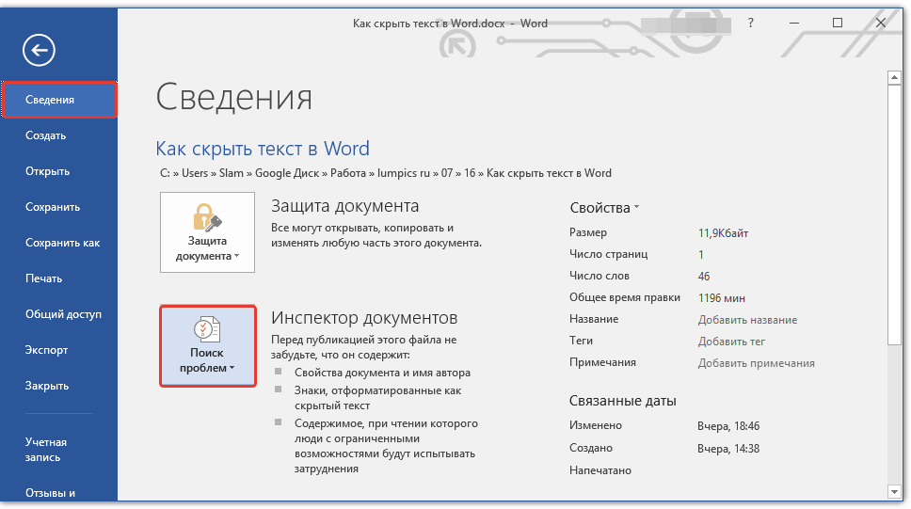
Task: Open the Check for Issues (Поиск проблем) dropdown
Action: click(207, 345)
